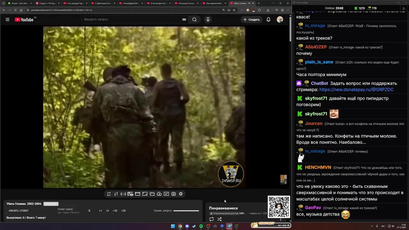Open the on-screen keyboard icon in search box
409x230 pixels.
(184, 19)
